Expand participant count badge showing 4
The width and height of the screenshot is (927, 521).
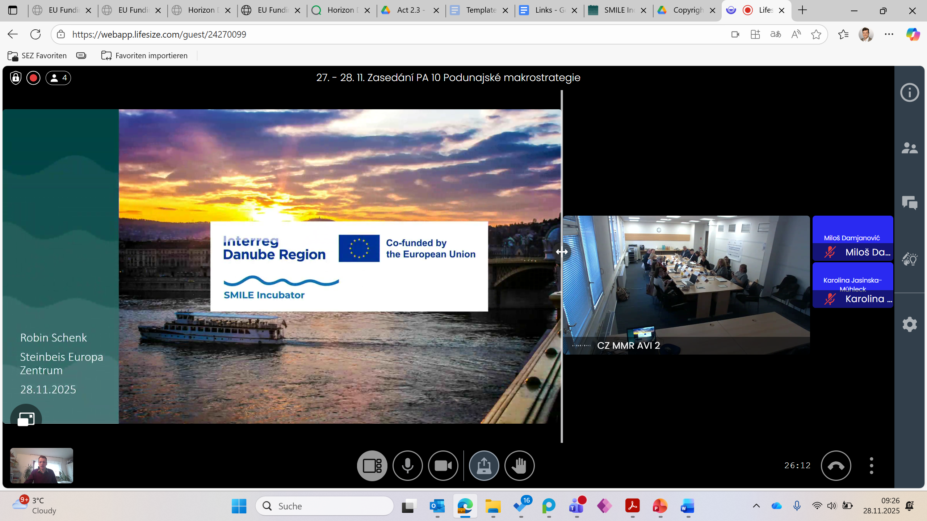click(58, 78)
